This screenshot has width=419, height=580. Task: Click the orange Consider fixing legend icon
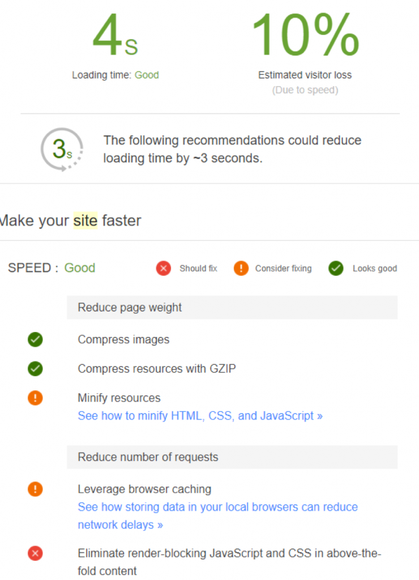(x=241, y=268)
